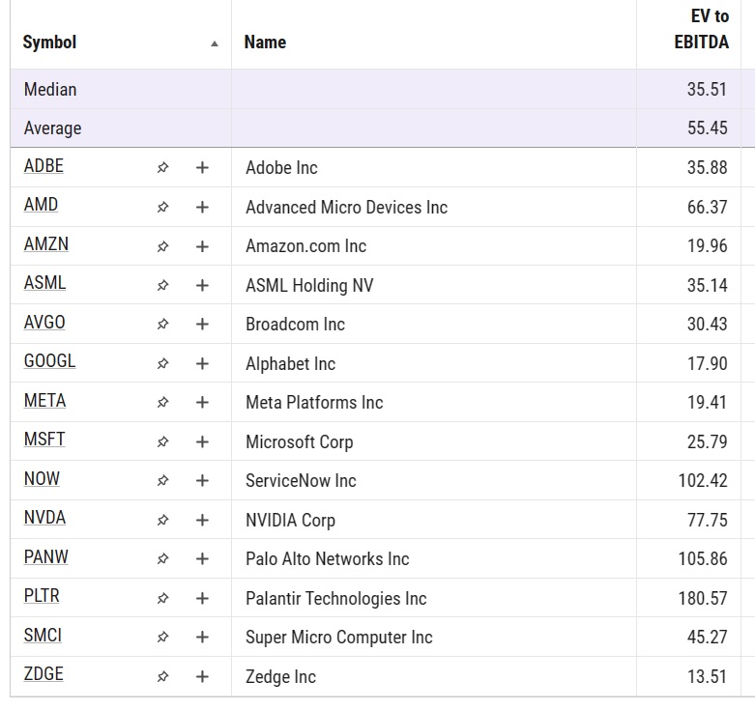Image resolution: width=755 pixels, height=710 pixels.
Task: Pin the META row
Action: pyautogui.click(x=162, y=402)
